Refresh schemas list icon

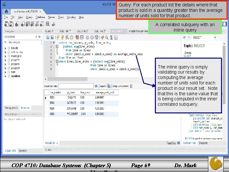point(39,37)
